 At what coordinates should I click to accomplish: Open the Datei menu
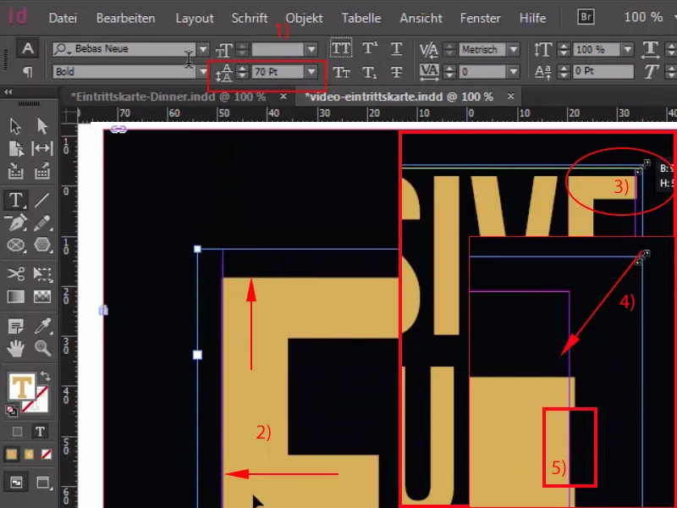pos(63,18)
